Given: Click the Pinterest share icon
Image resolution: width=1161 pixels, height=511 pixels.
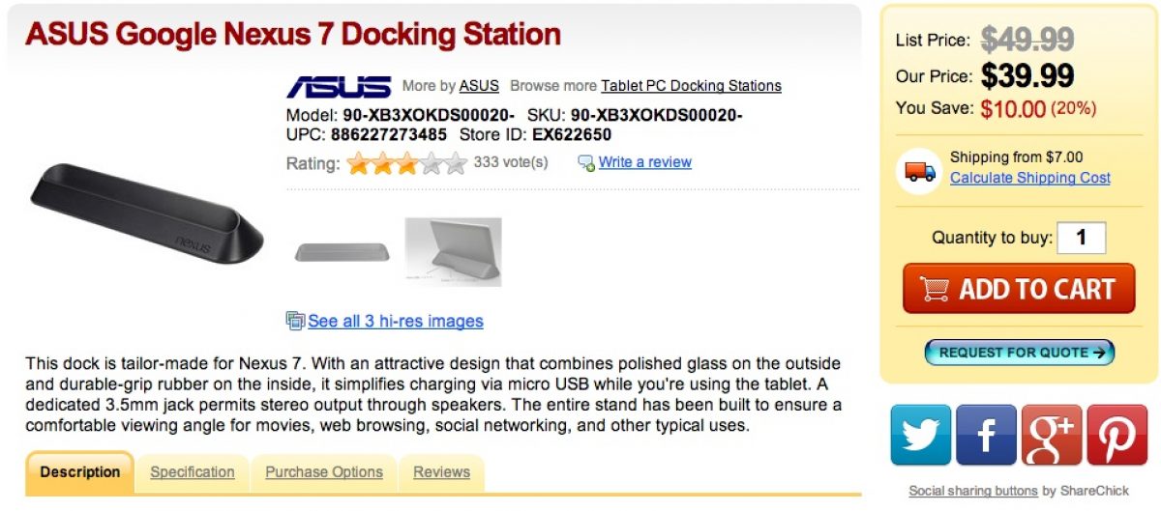Looking at the screenshot, I should [x=1116, y=435].
